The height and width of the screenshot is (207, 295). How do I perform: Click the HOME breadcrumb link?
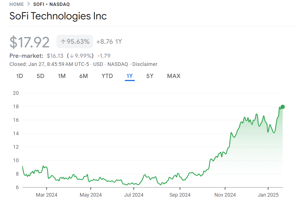click(17, 4)
